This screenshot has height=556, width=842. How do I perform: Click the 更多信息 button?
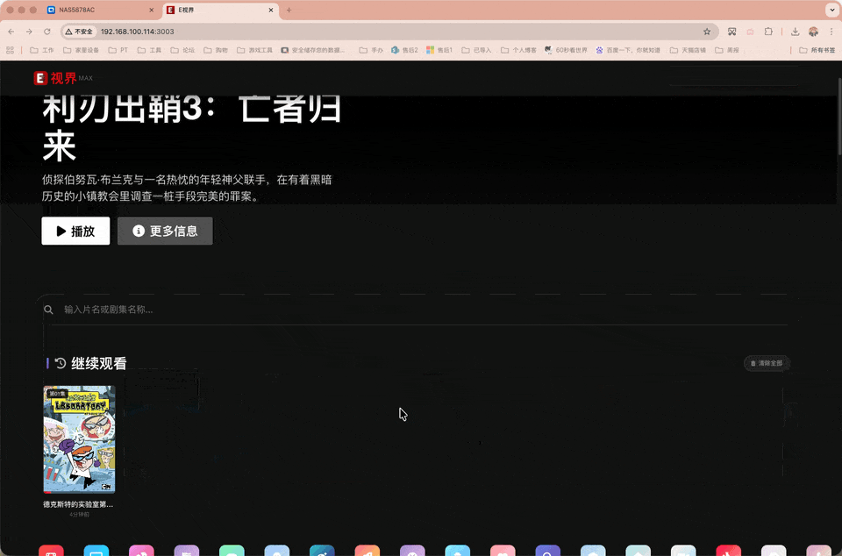[165, 231]
